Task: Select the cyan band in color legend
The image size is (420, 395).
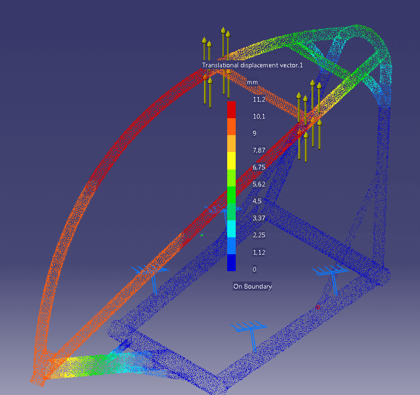Action: 231,228
